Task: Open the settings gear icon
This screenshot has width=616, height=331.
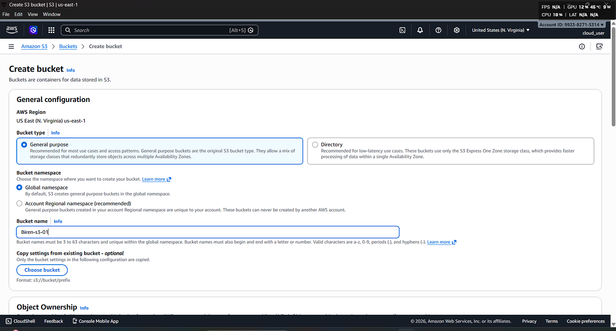Action: click(457, 30)
